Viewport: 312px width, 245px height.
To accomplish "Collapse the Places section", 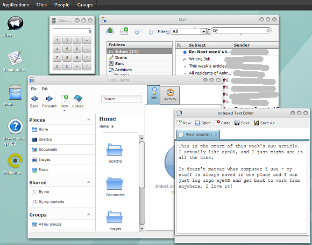I will [89, 120].
